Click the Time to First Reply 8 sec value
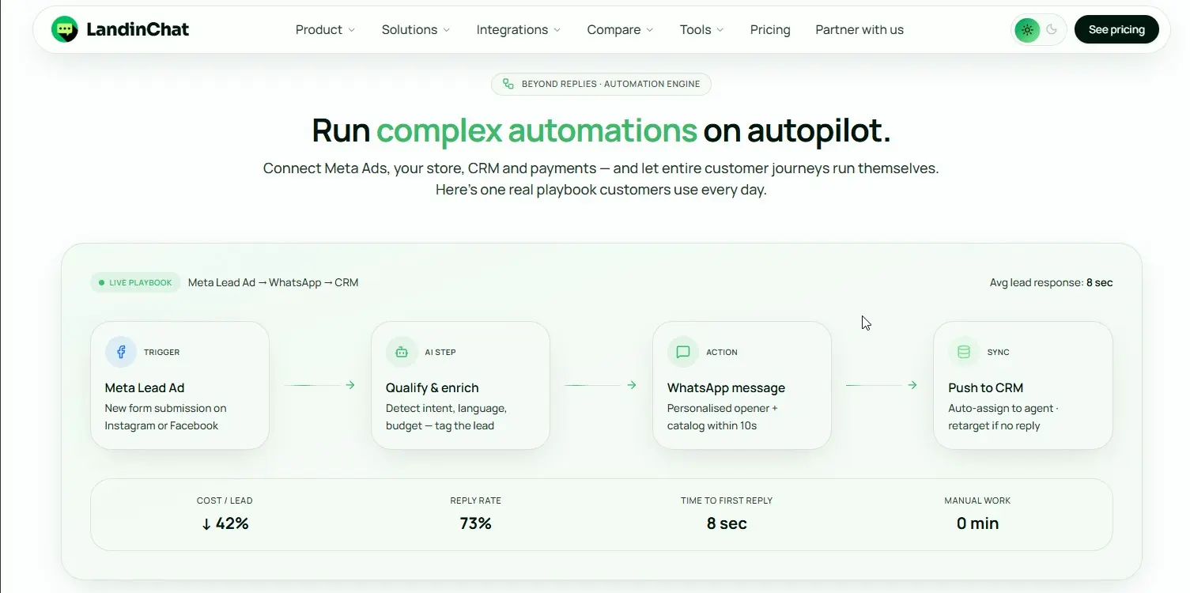Screen dimensions: 1190x593 tap(727, 523)
